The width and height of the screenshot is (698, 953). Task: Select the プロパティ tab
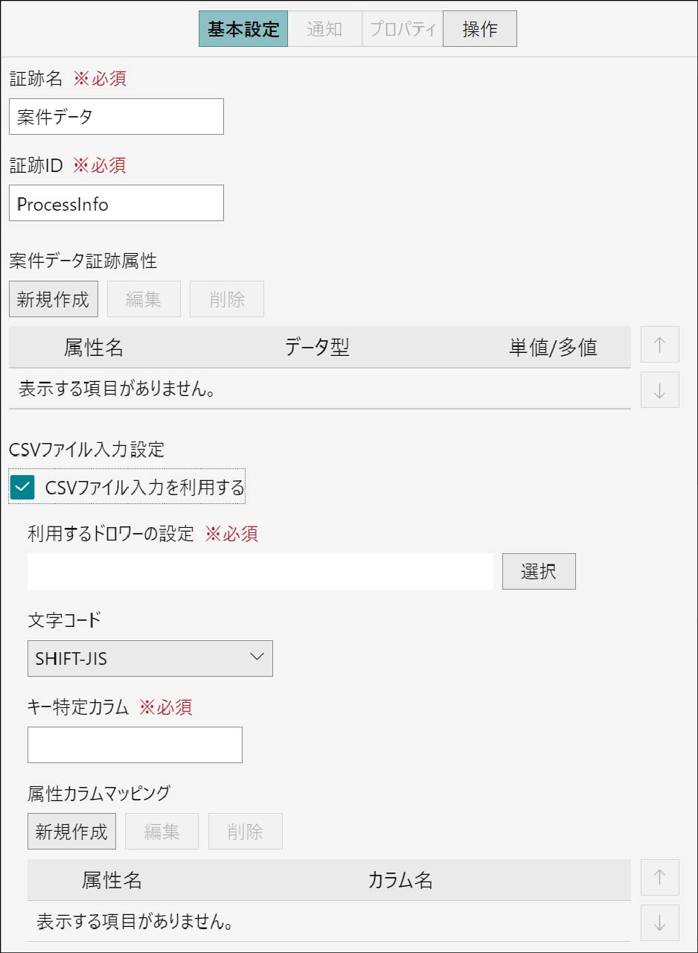click(403, 29)
